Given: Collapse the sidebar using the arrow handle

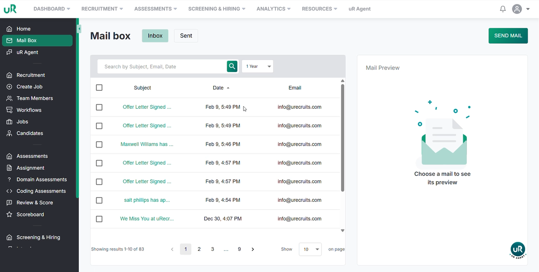Looking at the screenshot, I should click(79, 29).
